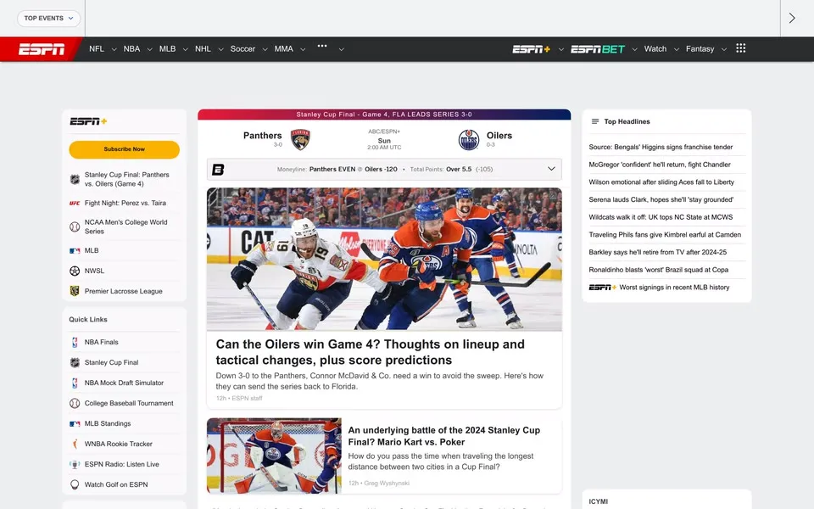Expand the MMA menu chevron
Screen dimensions: 814x509
coord(303,49)
